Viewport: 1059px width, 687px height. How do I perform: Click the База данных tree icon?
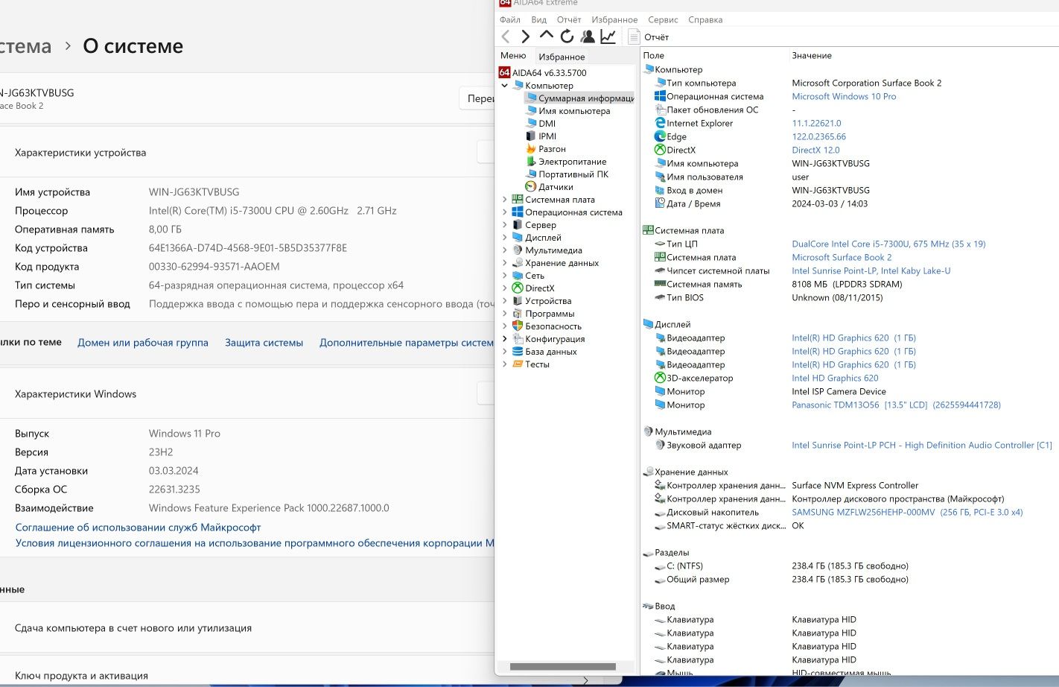pyautogui.click(x=518, y=352)
